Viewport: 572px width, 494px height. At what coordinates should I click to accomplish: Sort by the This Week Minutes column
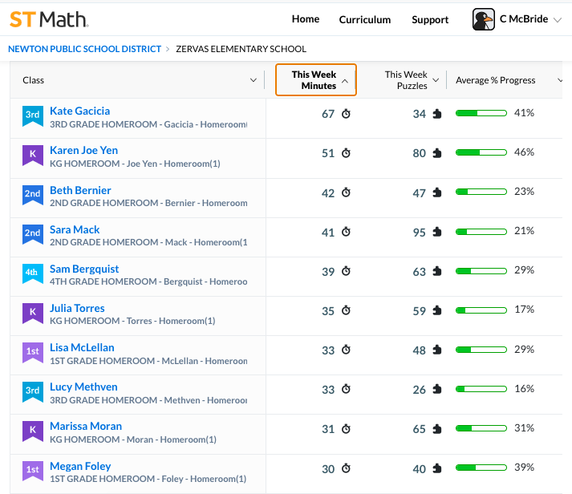(316, 80)
